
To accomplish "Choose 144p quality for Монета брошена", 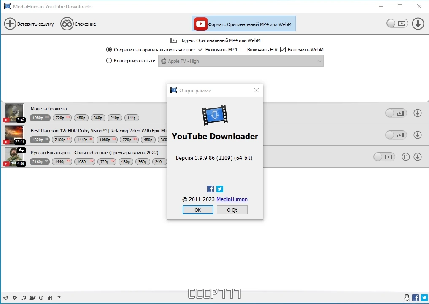I will tap(132, 118).
